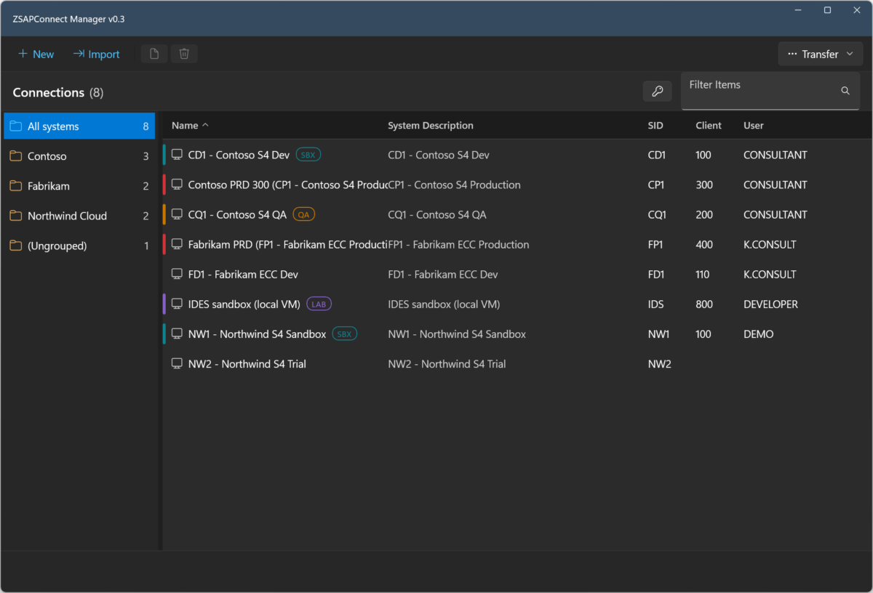Click the monitor icon of the FD1 row
This screenshot has height=593, width=873.
point(177,274)
